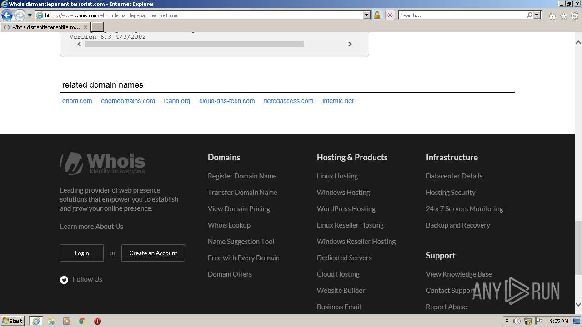Follow the Learn more About Us link
582x327 pixels.
coord(91,226)
